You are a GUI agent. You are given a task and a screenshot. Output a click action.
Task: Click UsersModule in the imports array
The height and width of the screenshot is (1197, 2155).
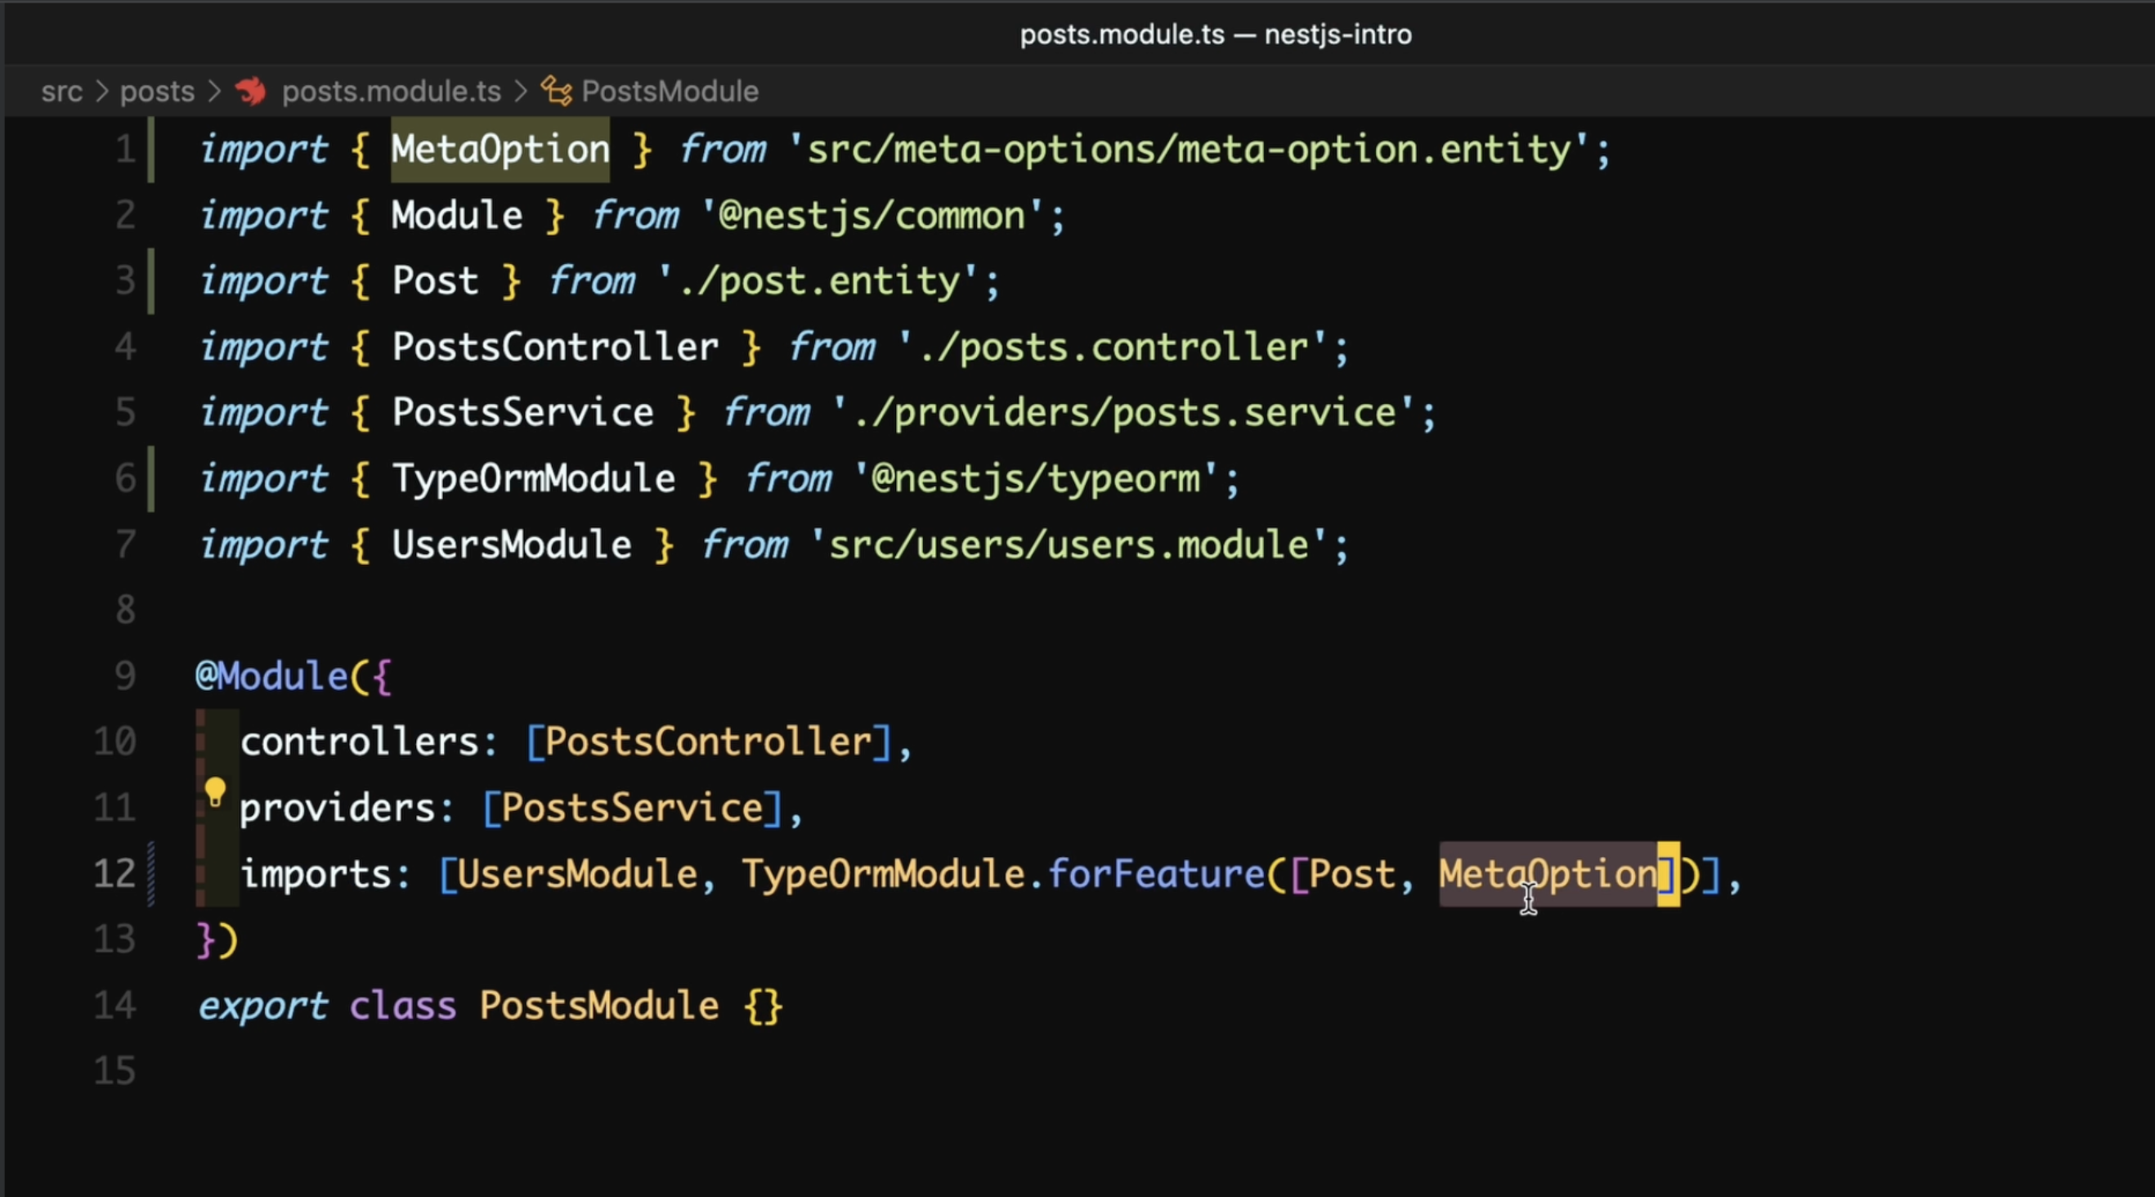(577, 874)
